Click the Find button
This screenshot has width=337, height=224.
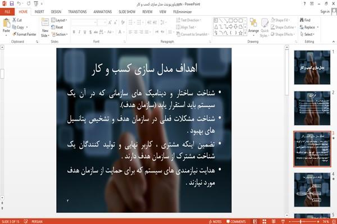coord(305,20)
